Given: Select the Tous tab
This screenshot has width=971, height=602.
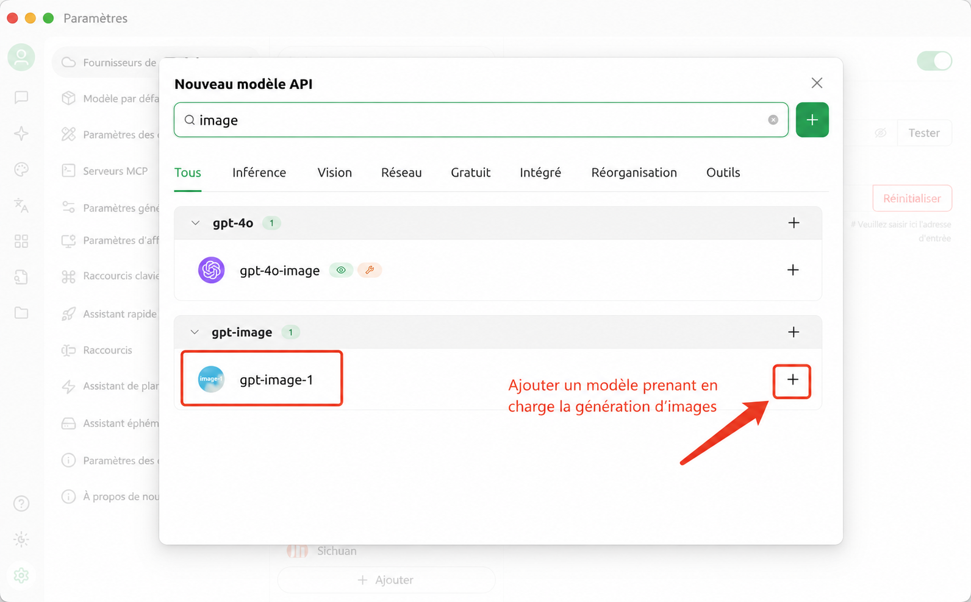Looking at the screenshot, I should pos(188,172).
